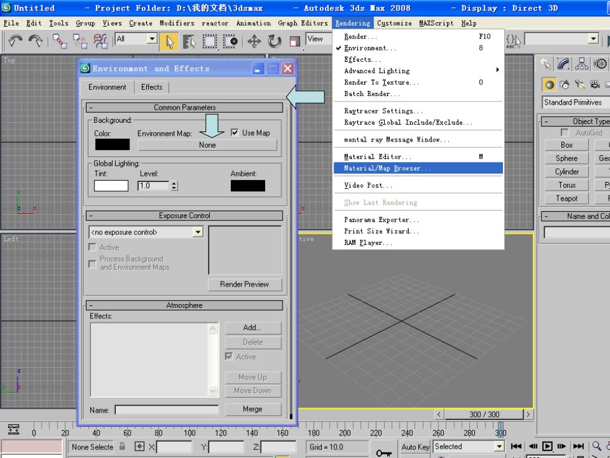Toggle the Auto Key button
Screen dimensions: 610x458
tap(415, 447)
